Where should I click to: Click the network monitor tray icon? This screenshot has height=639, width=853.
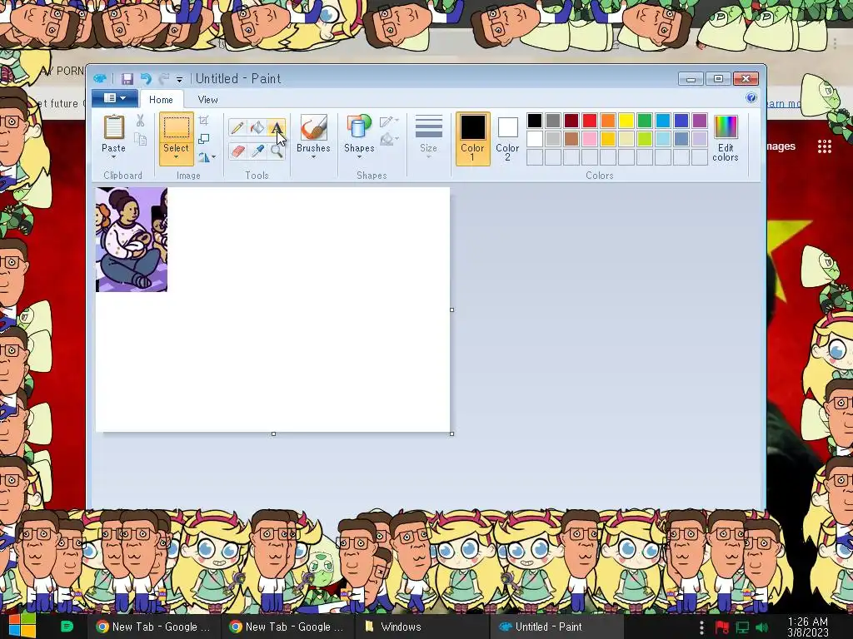click(x=742, y=627)
